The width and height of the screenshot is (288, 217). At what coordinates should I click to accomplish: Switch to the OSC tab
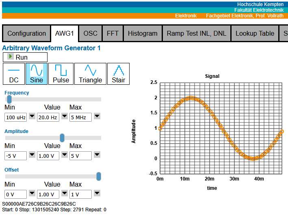pyautogui.click(x=90, y=33)
